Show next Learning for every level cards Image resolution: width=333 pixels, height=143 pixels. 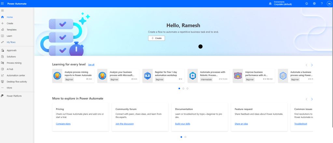click(x=312, y=65)
